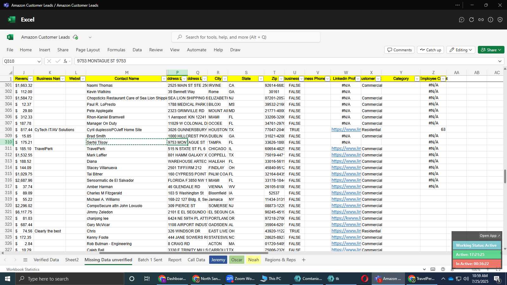The image size is (507, 285).
Task: Switch to Verified Data sheet
Action: tap(46, 260)
